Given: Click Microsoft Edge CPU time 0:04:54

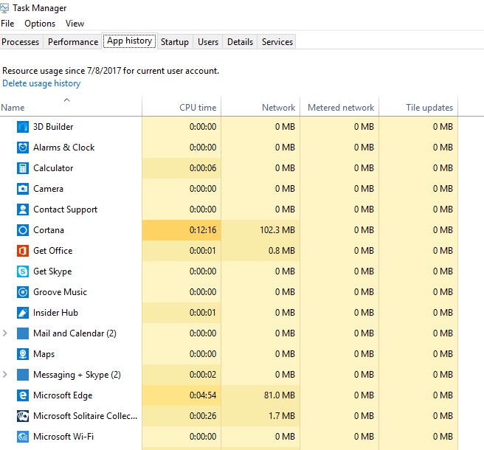Looking at the screenshot, I should 203,395.
